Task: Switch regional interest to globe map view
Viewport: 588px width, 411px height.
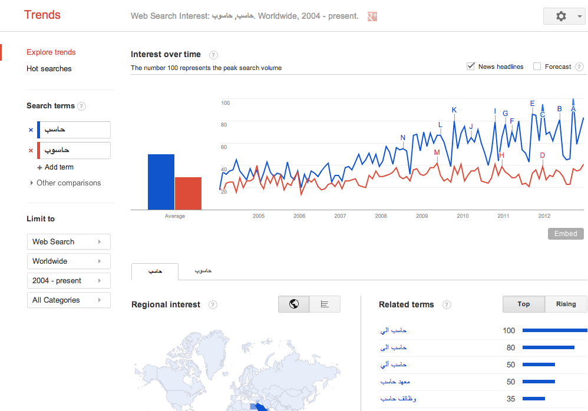Action: (294, 304)
